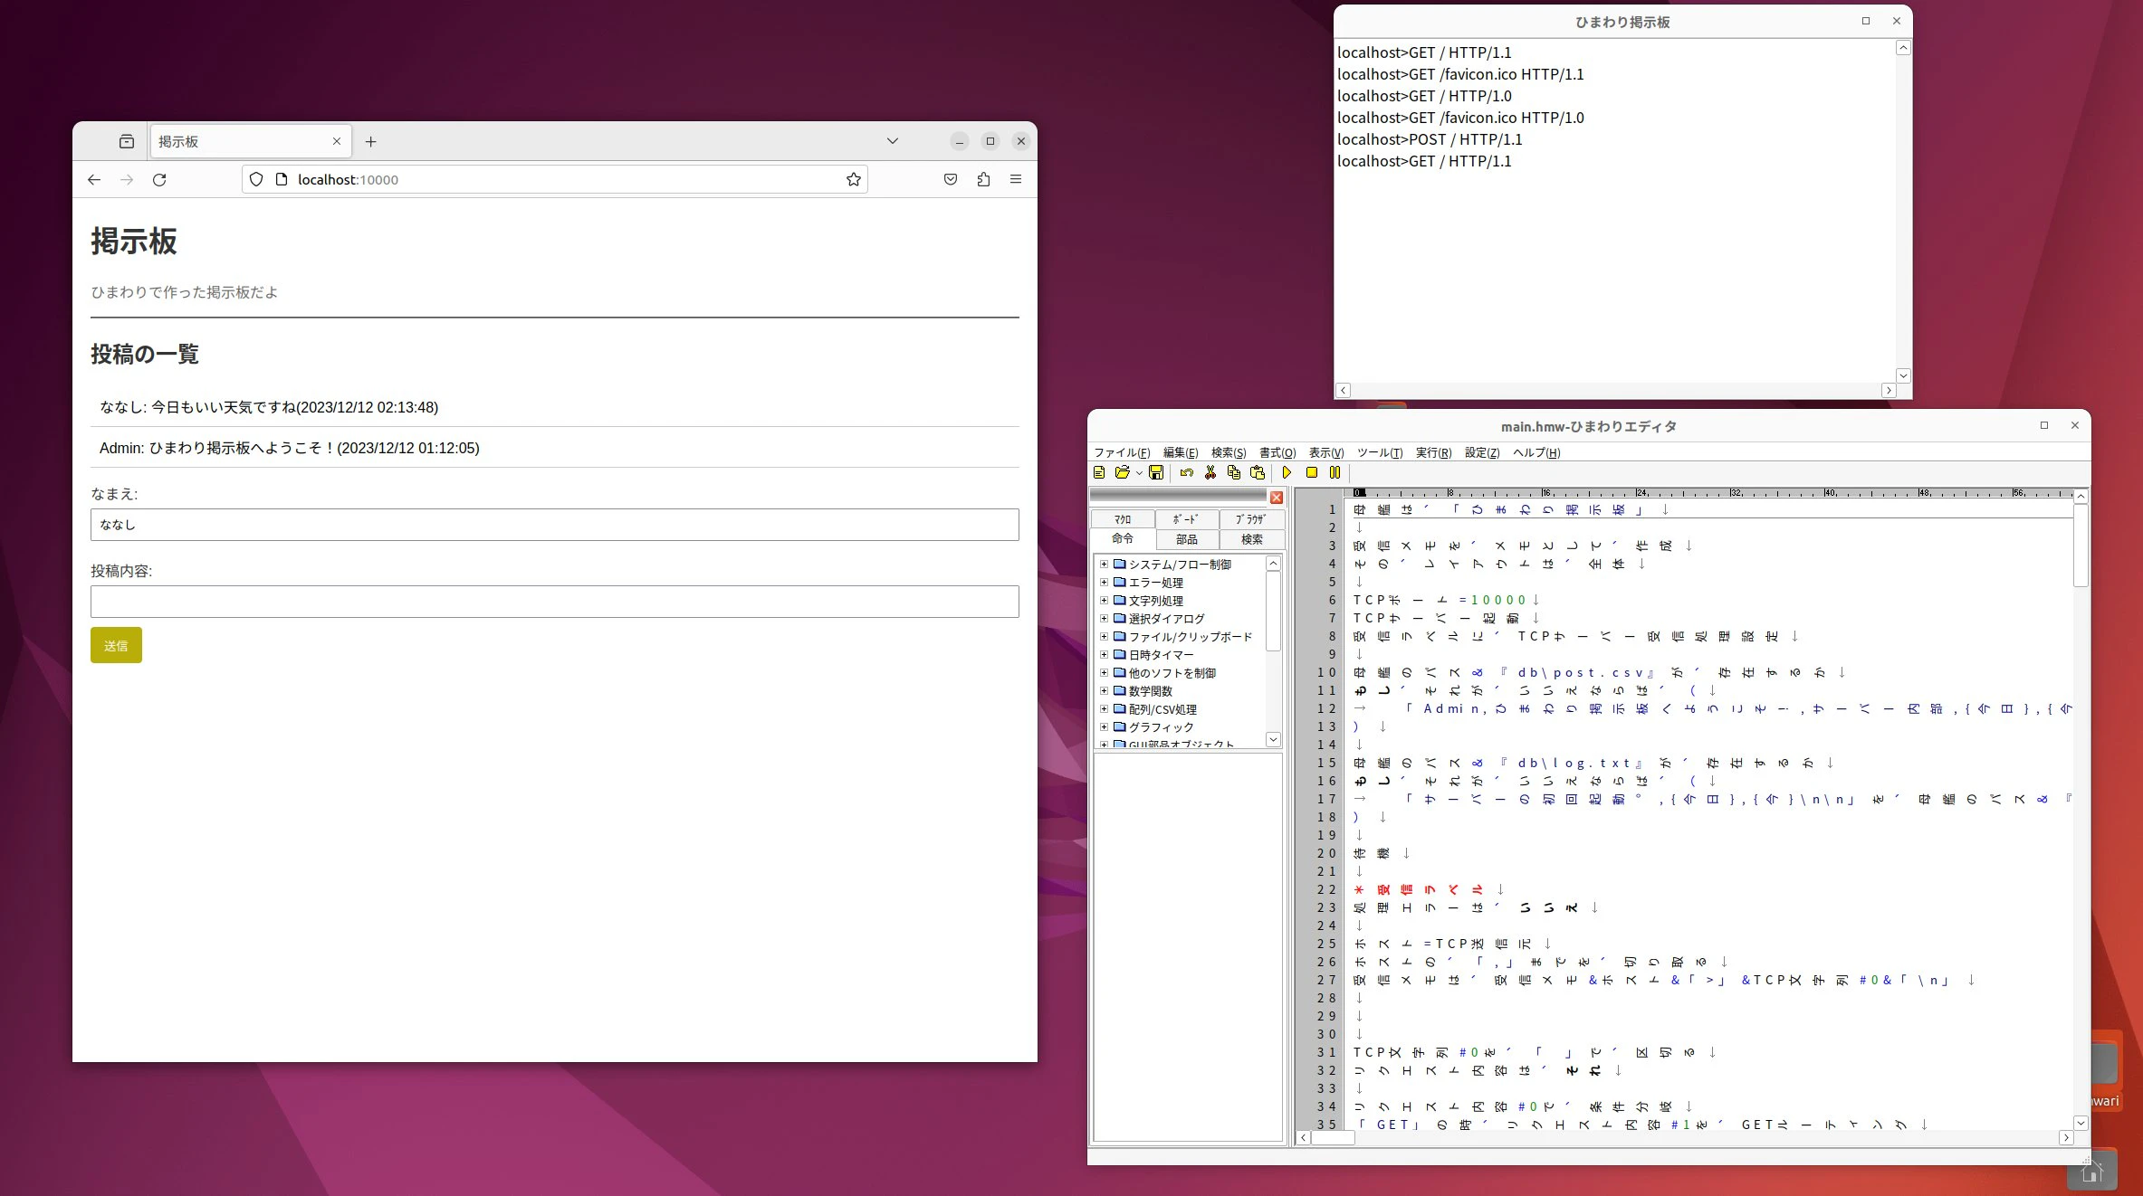
Task: Expand the 文字列処理 folder
Action: 1104,600
